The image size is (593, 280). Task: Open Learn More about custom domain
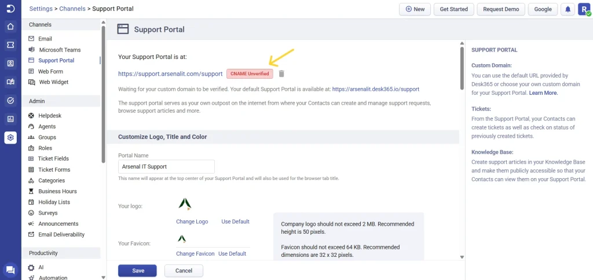coord(543,93)
